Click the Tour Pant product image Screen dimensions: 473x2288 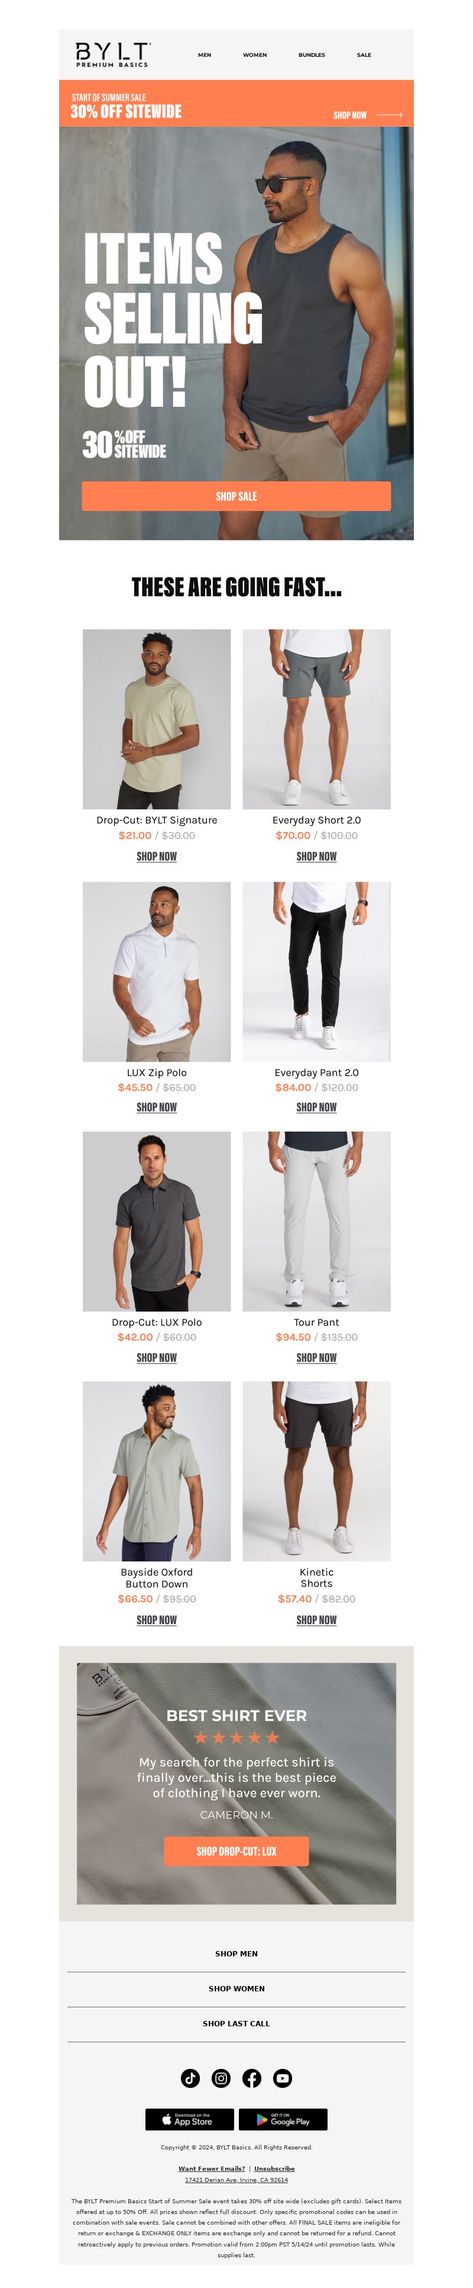click(317, 1220)
